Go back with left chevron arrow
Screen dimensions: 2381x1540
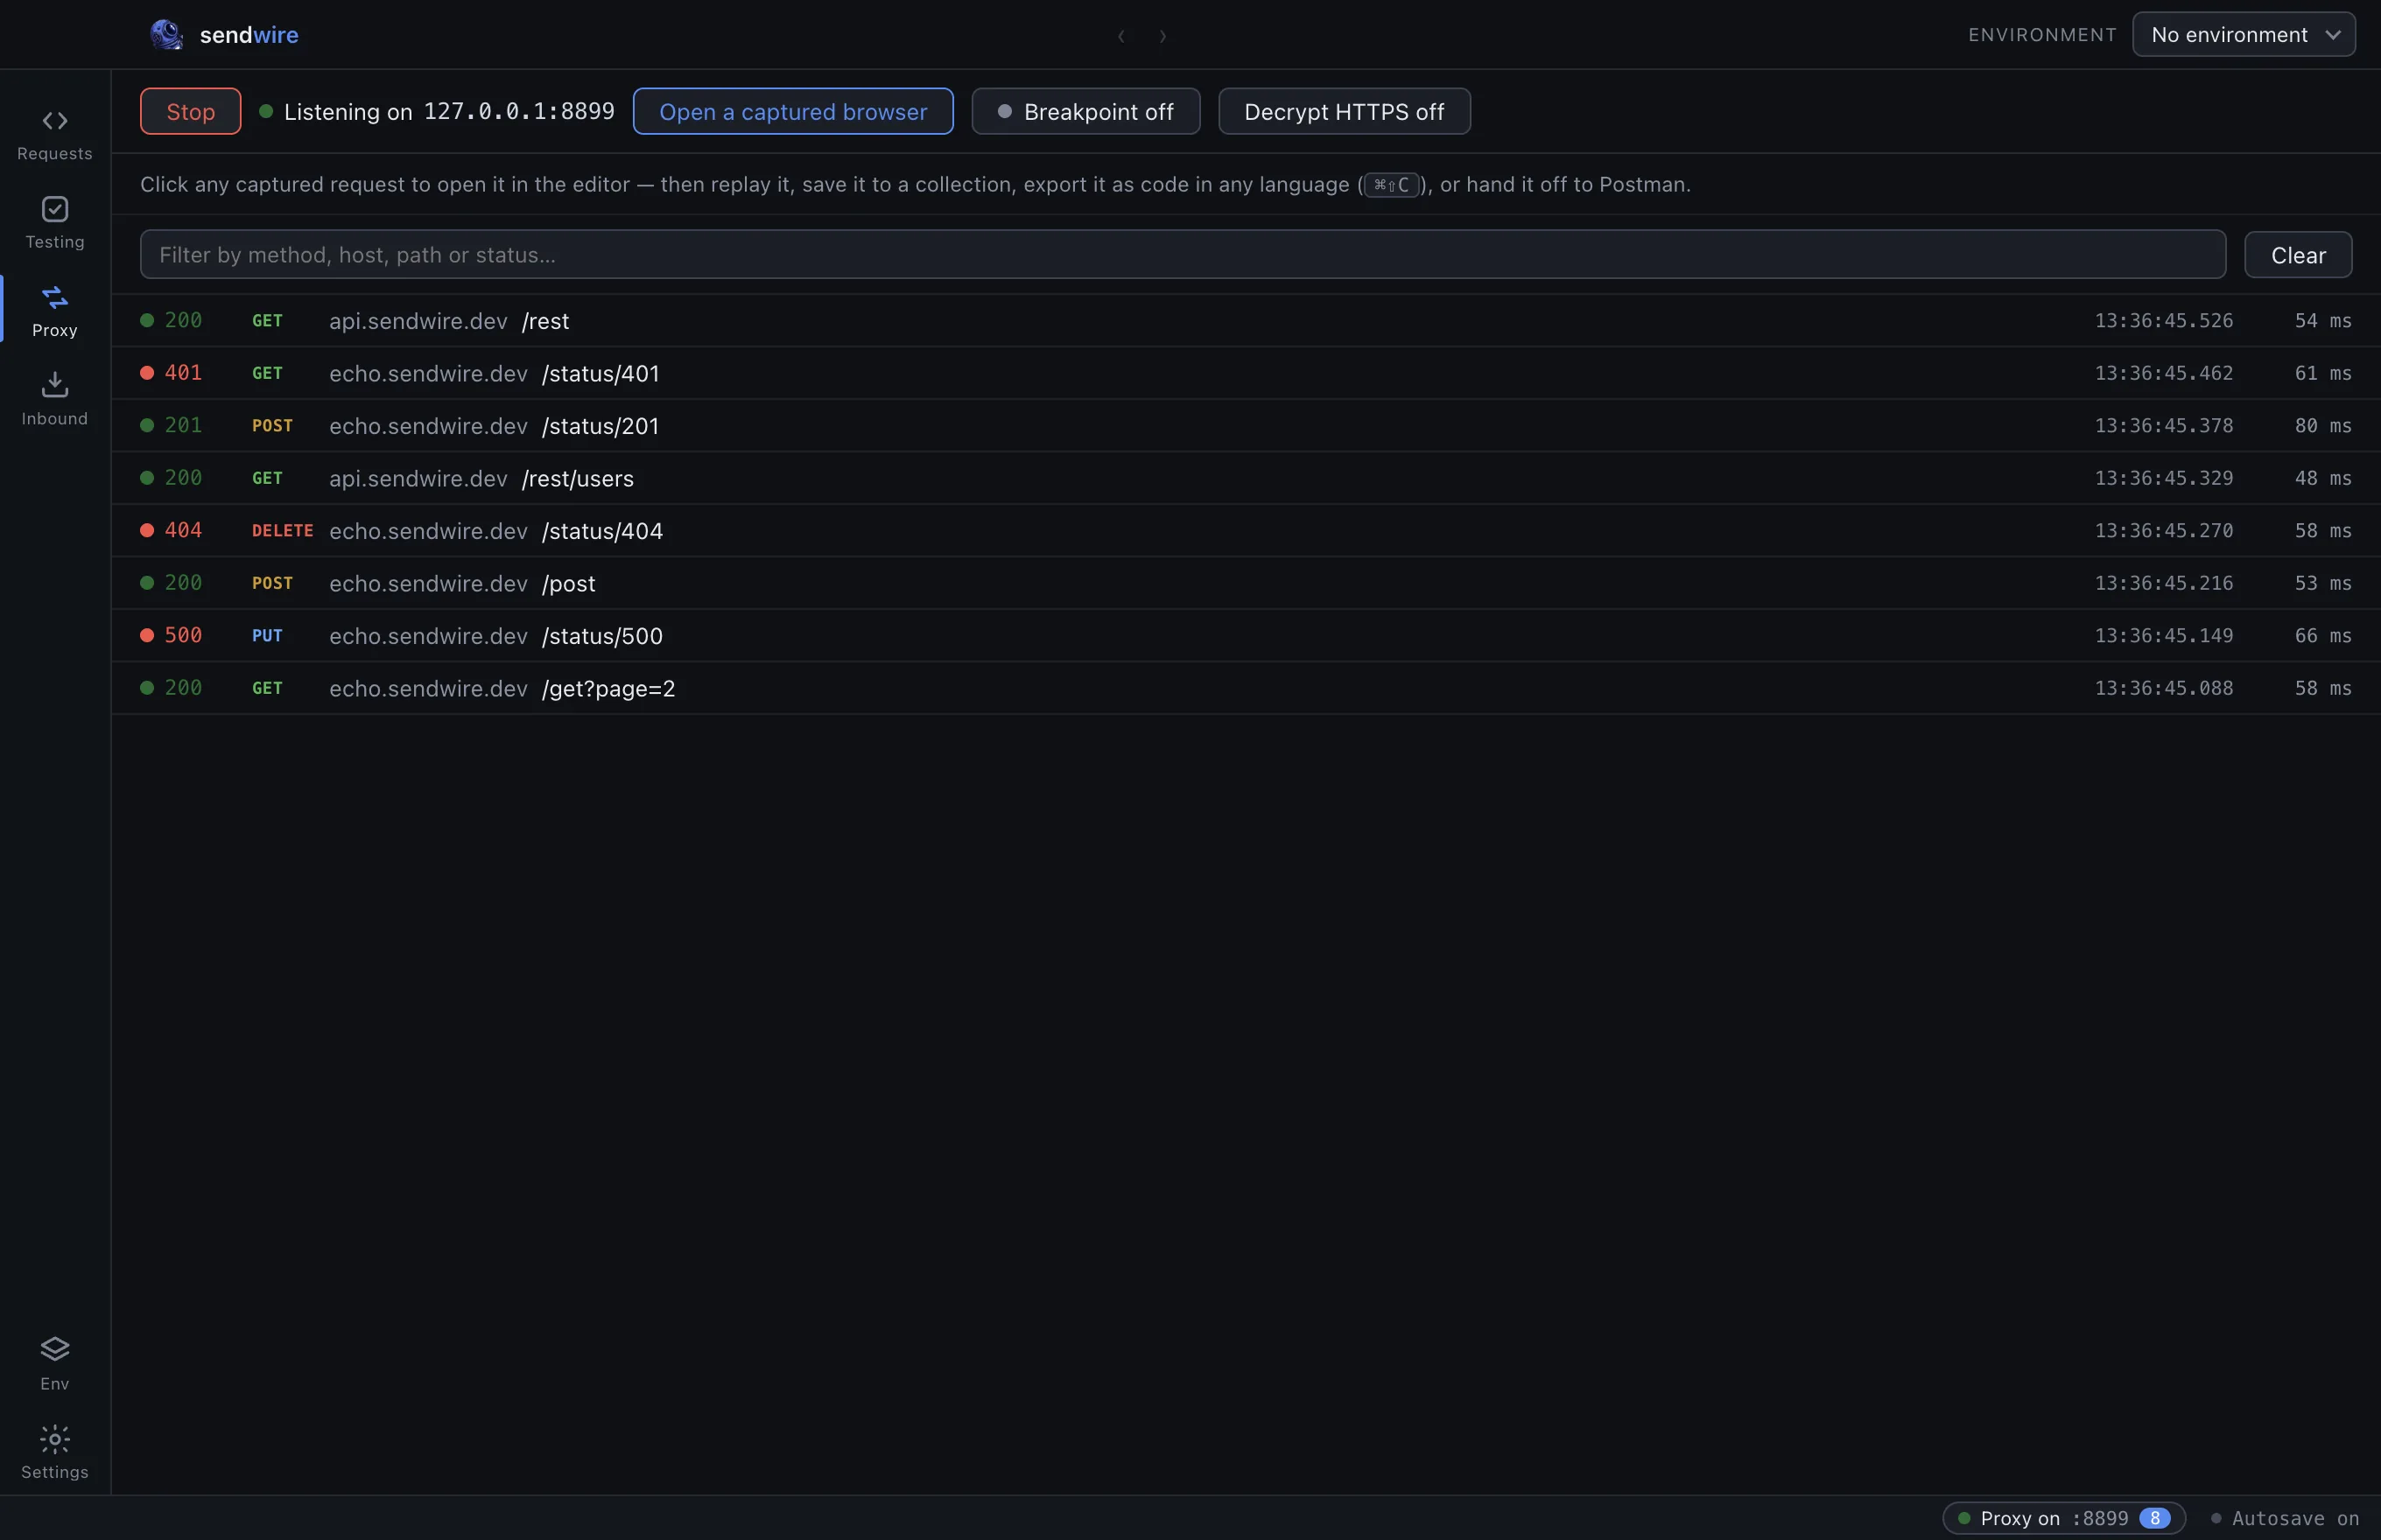(1121, 36)
